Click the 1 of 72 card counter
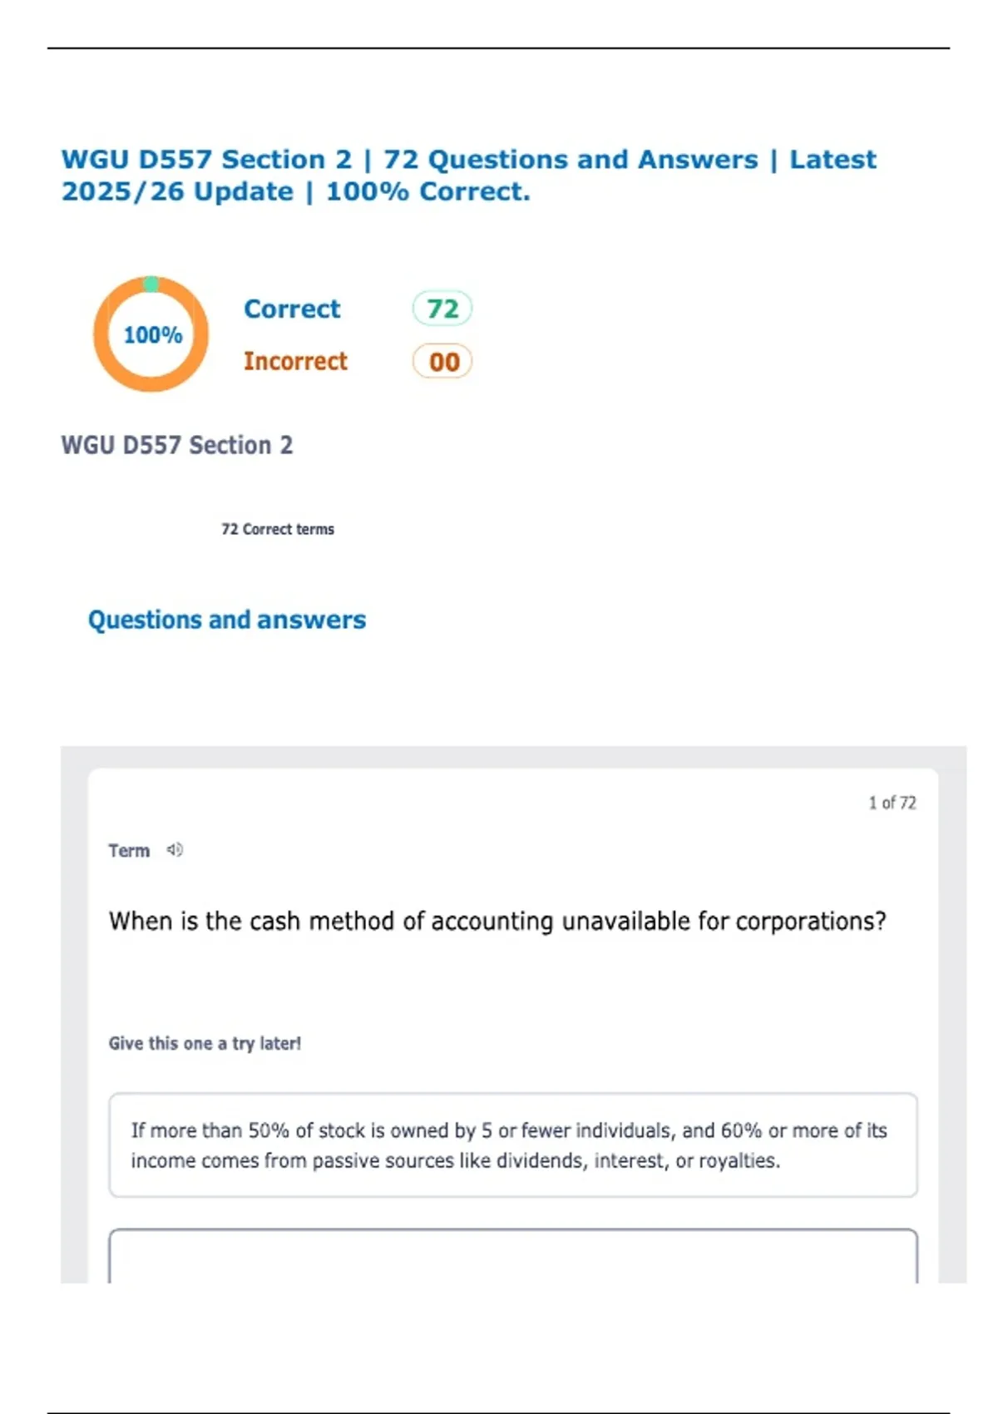This screenshot has width=998, height=1414. (892, 803)
